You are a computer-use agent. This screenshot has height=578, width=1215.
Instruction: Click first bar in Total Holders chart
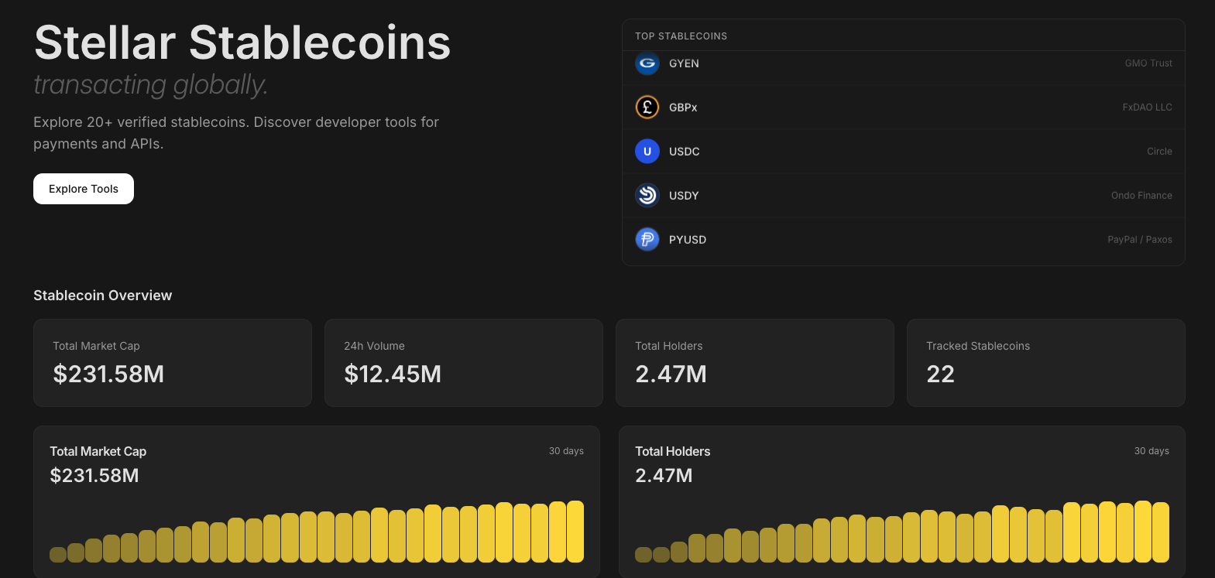[643, 554]
